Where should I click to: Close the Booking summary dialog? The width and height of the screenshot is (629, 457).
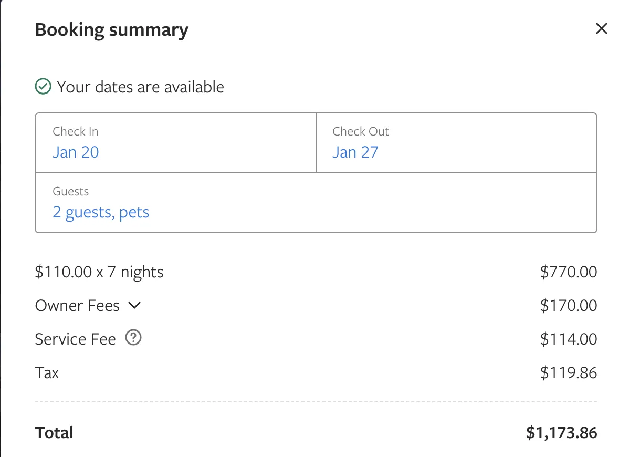click(601, 29)
